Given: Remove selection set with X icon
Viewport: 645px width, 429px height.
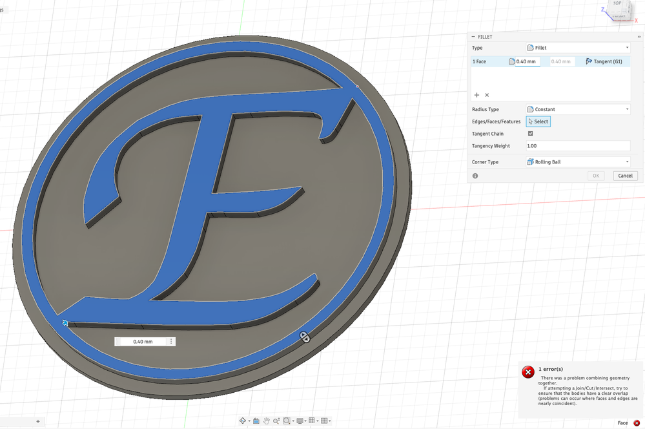Looking at the screenshot, I should [487, 95].
